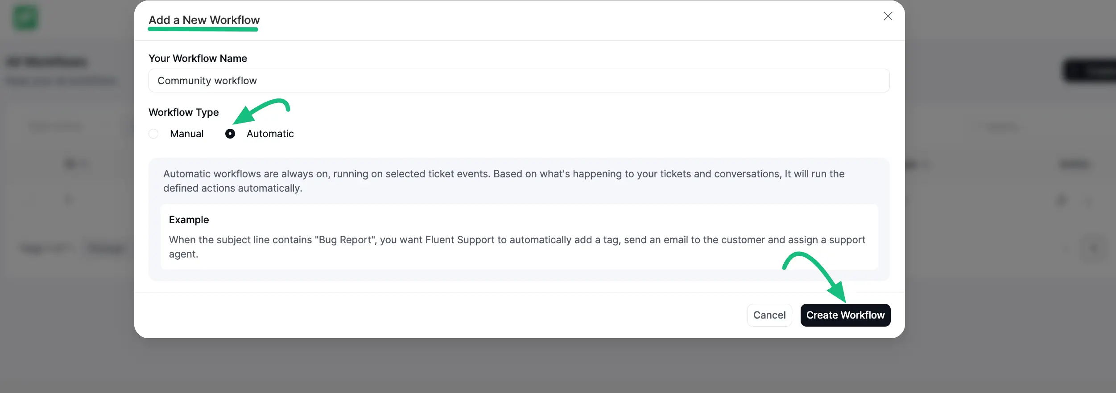Click the Workflow Type section label
The height and width of the screenshot is (393, 1116).
183,112
